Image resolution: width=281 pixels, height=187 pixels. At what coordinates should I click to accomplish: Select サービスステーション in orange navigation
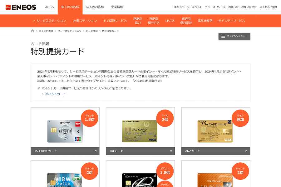[x=51, y=21]
